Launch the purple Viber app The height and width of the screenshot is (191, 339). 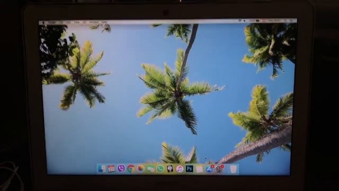click(121, 169)
